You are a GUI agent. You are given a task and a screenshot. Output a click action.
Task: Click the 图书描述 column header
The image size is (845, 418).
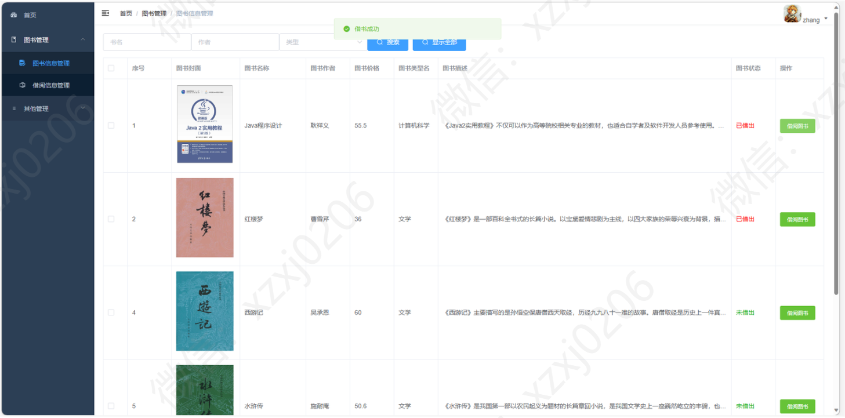[455, 68]
